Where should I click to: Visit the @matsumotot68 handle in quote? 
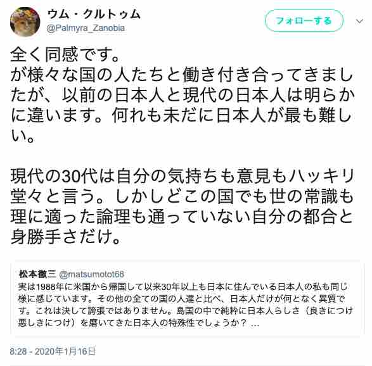pyautogui.click(x=91, y=274)
